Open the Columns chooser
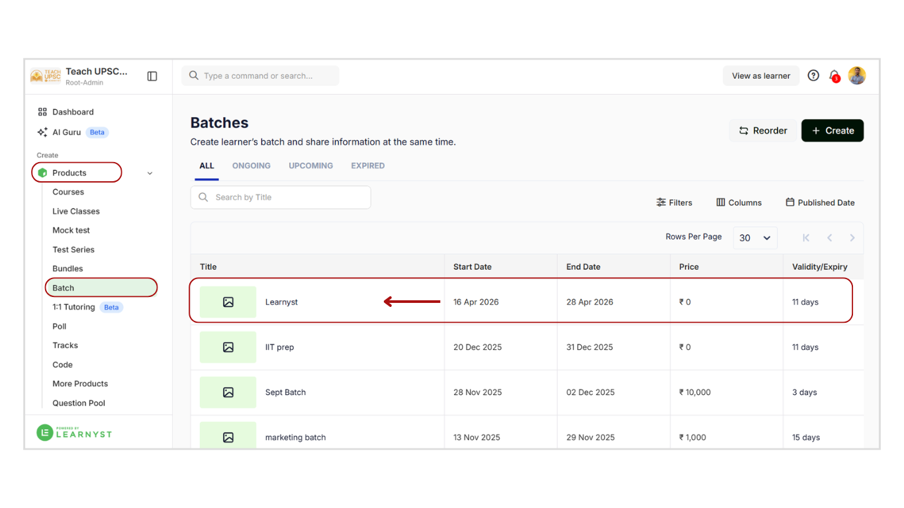This screenshot has width=904, height=508. click(x=739, y=202)
